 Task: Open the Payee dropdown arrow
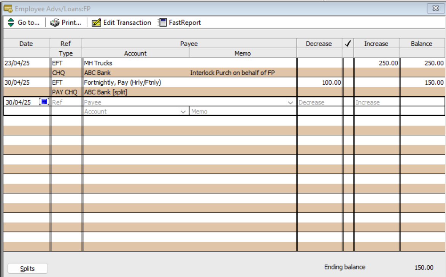[290, 102]
